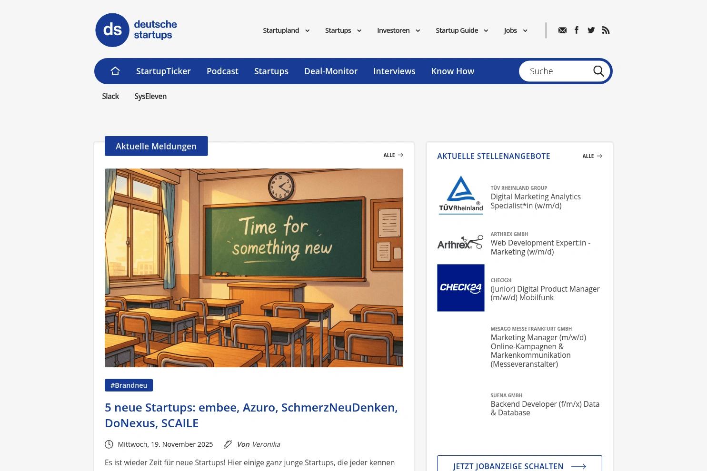This screenshot has width=707, height=471.
Task: Open the Digital Marketing Analytics Specialist*in job
Action: click(536, 201)
